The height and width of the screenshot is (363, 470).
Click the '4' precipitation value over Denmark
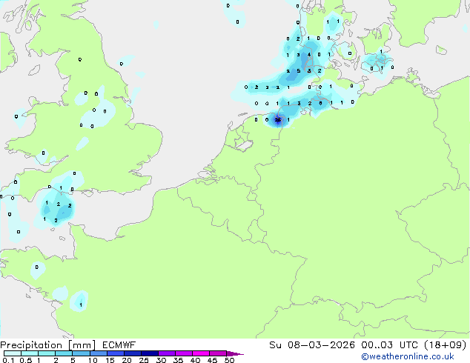(x=309, y=55)
